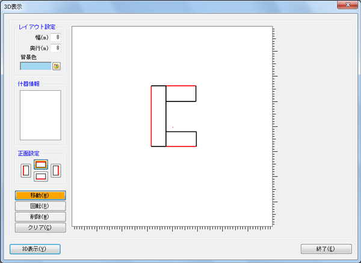Select the tall left fixture rectangle
This screenshot has height=263, width=361.
coord(159,116)
